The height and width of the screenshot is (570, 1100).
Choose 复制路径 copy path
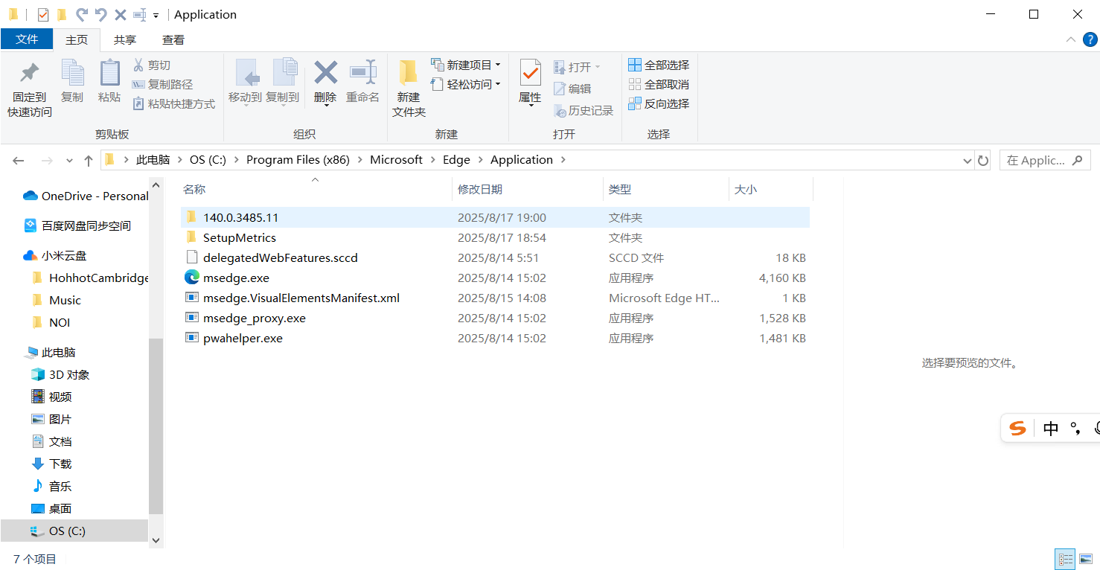tap(163, 85)
